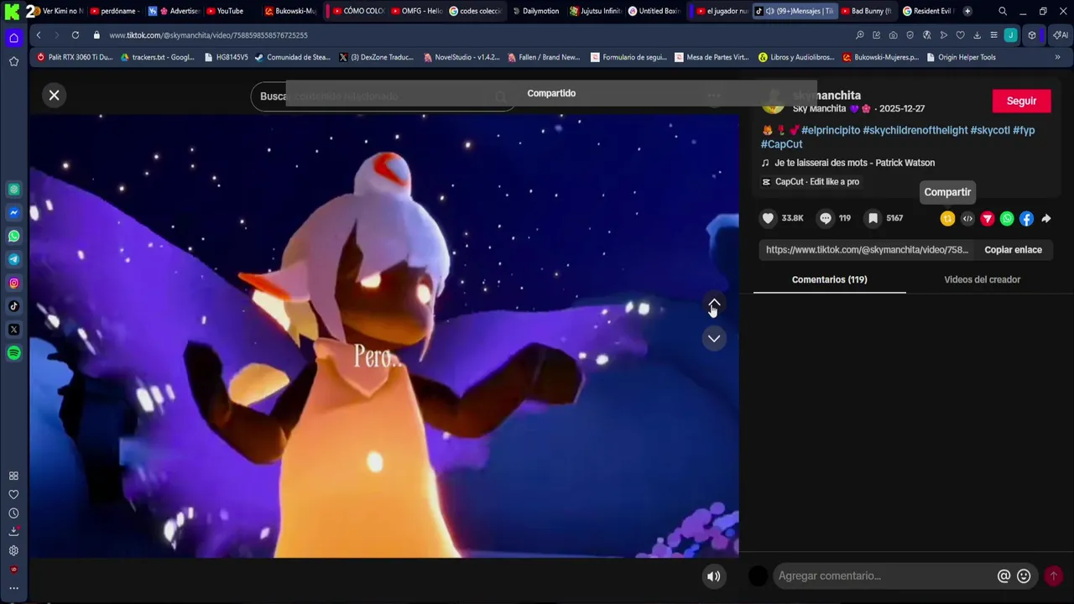Screen dimensions: 1074x604
Task: Switch to Videos del creador tab
Action: click(x=982, y=279)
